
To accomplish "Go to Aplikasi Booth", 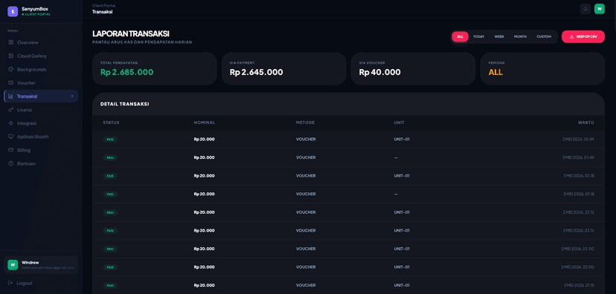I will click(41, 137).
